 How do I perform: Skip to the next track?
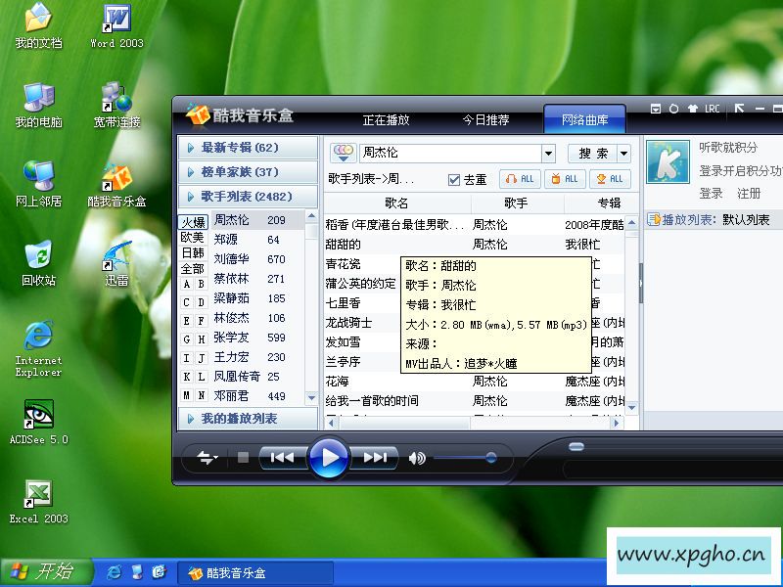[375, 457]
